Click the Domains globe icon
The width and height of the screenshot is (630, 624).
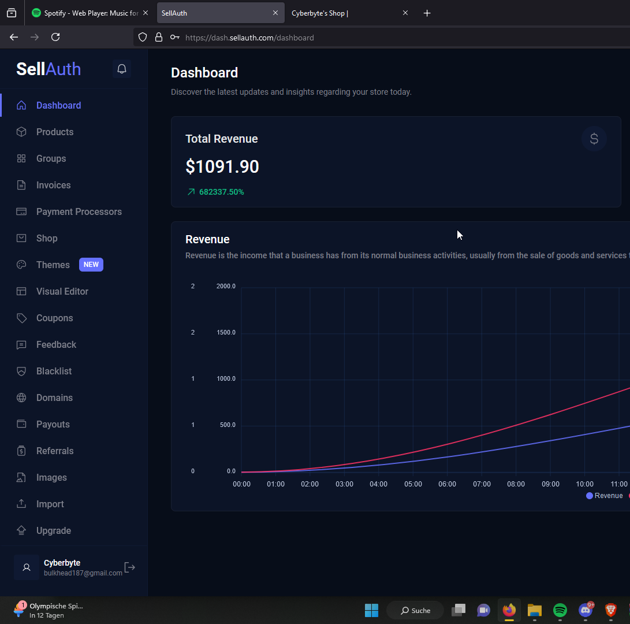21,398
